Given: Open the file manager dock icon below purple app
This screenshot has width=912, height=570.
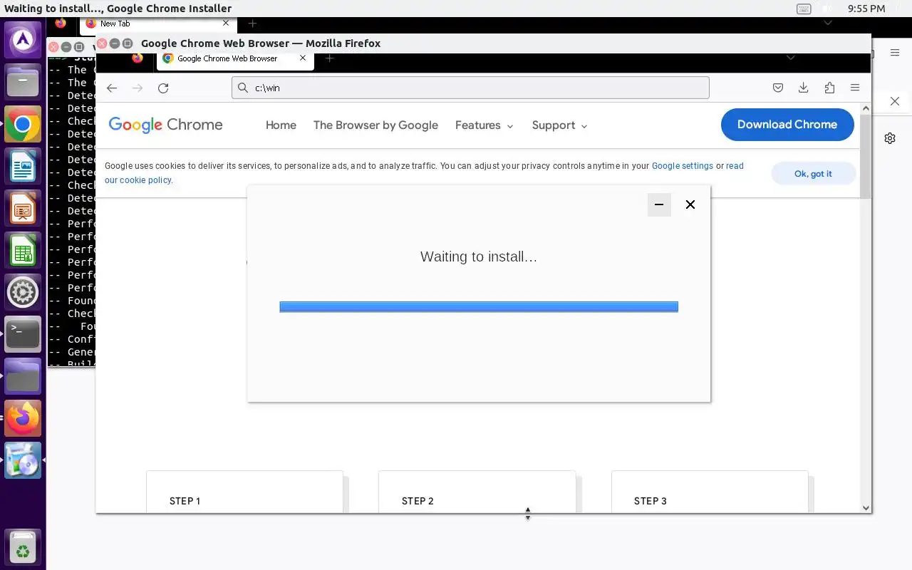Looking at the screenshot, I should pos(23,81).
